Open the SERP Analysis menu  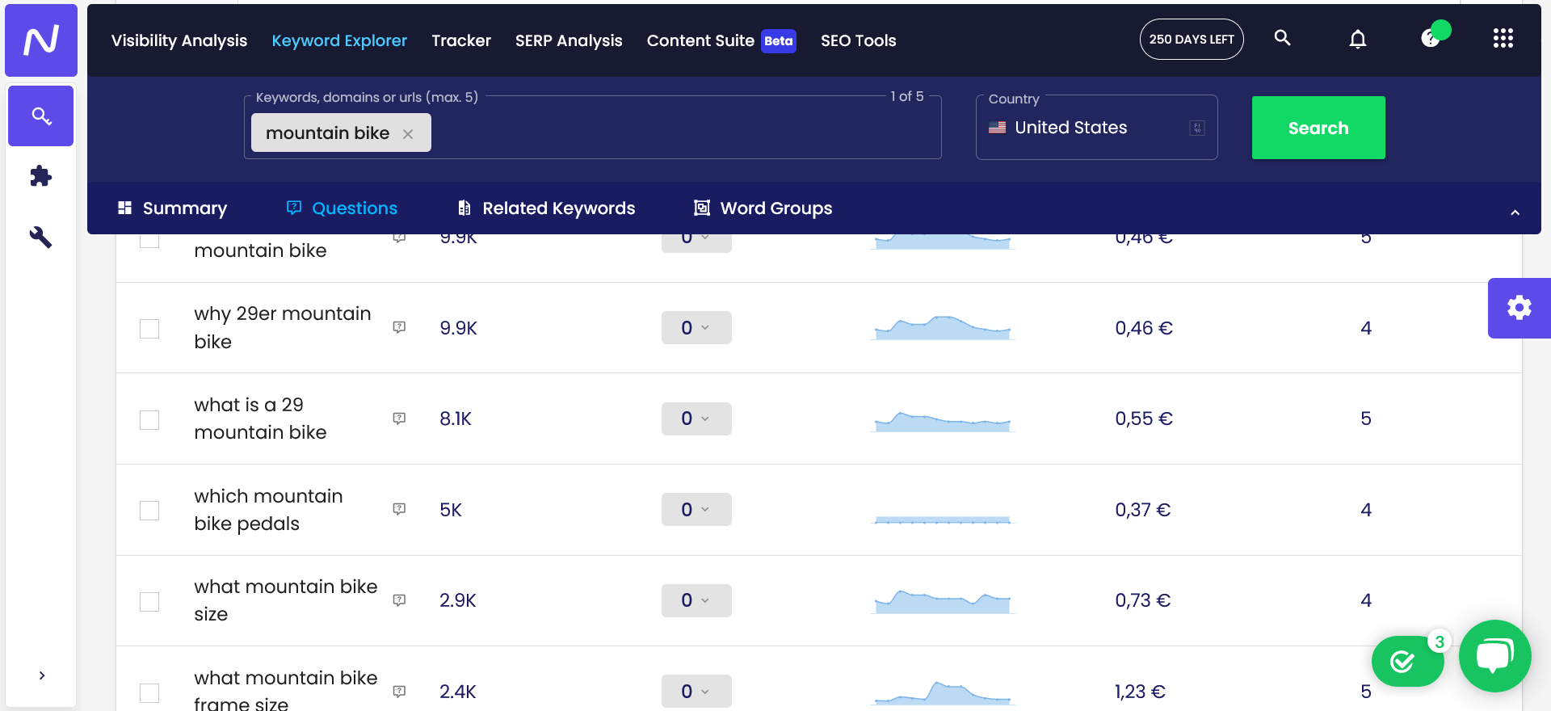pos(569,40)
